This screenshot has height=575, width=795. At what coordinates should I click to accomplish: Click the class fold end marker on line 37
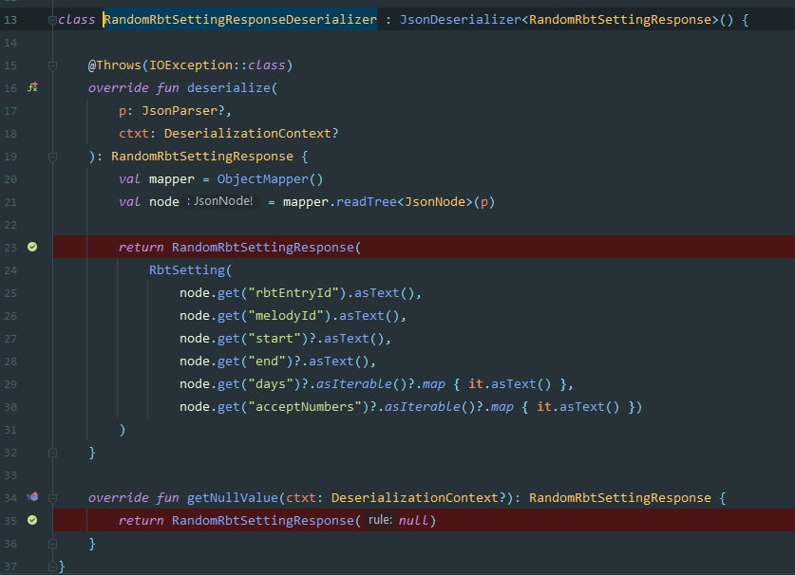[52, 566]
